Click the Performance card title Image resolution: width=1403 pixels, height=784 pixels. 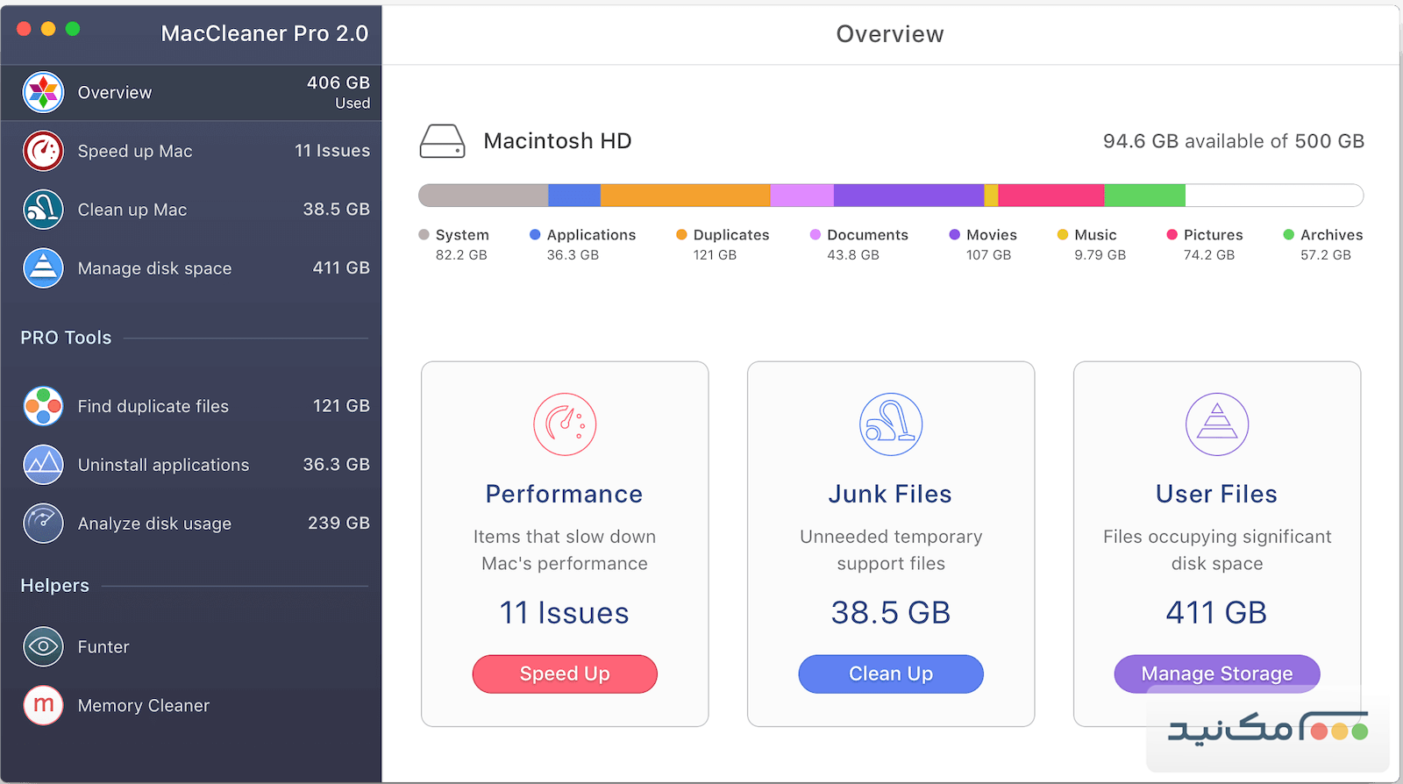[565, 494]
